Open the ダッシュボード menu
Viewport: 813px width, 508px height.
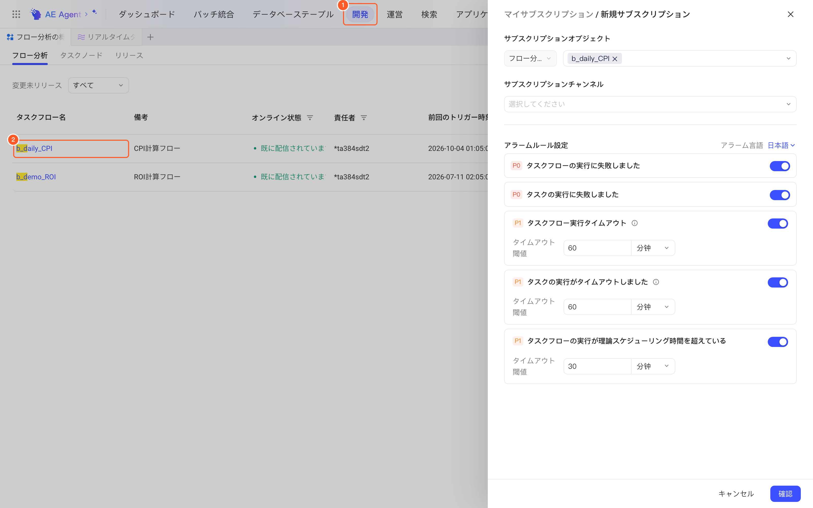tap(147, 14)
